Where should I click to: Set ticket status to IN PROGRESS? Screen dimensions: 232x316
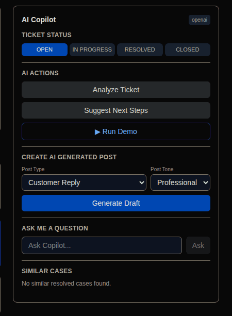pyautogui.click(x=92, y=49)
